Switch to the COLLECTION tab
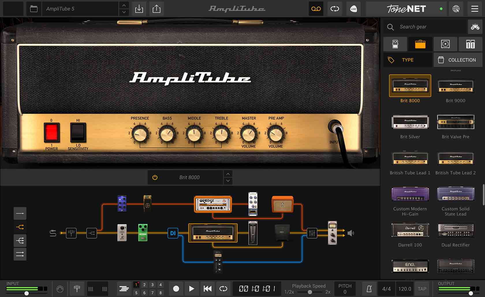This screenshot has height=297, width=485. pyautogui.click(x=458, y=60)
